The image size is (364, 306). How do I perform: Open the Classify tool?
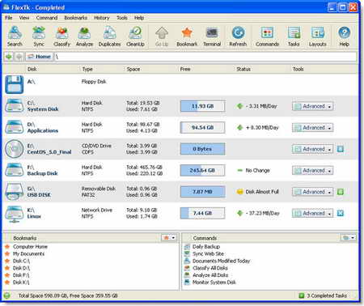[61, 36]
